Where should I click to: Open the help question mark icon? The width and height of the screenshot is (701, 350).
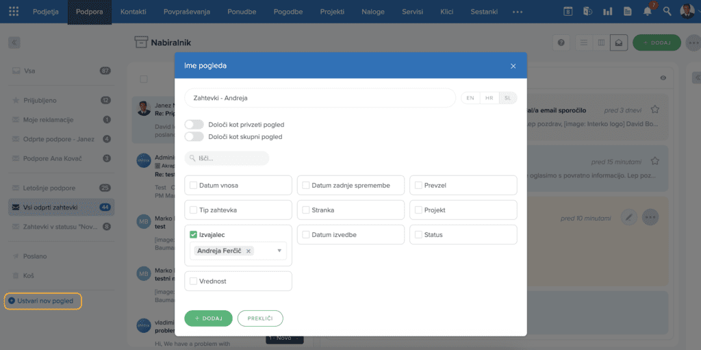click(x=561, y=42)
